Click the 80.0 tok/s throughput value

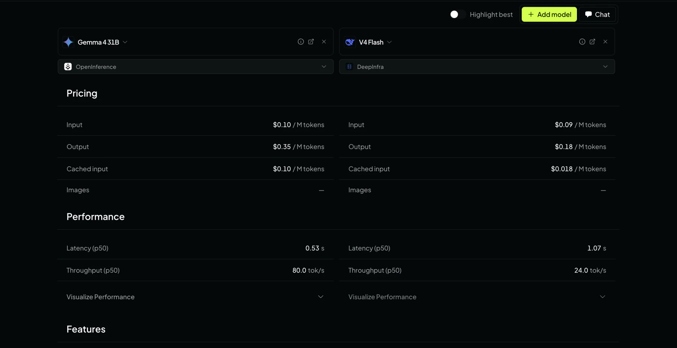tap(308, 270)
